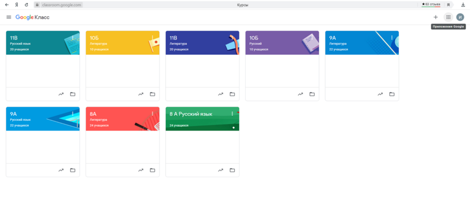Open options menu of 8 А Русский язык card
The height and width of the screenshot is (207, 470).
pos(232,114)
